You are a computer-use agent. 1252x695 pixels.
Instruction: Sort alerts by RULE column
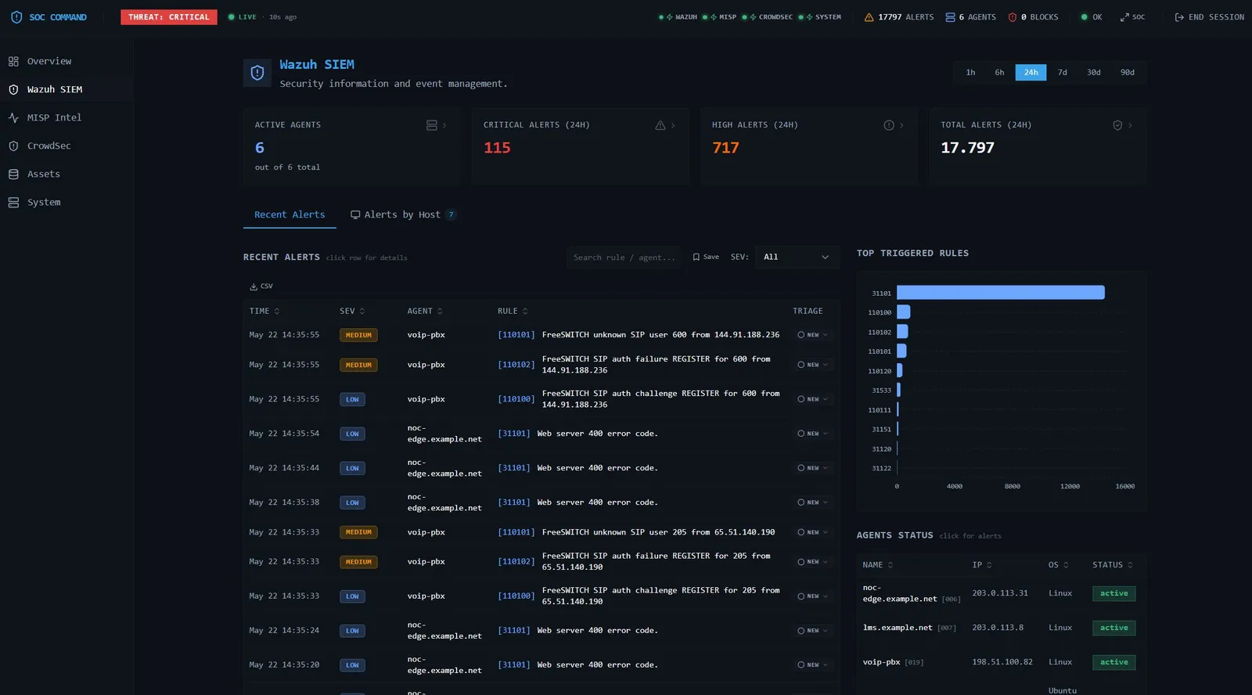coord(513,311)
